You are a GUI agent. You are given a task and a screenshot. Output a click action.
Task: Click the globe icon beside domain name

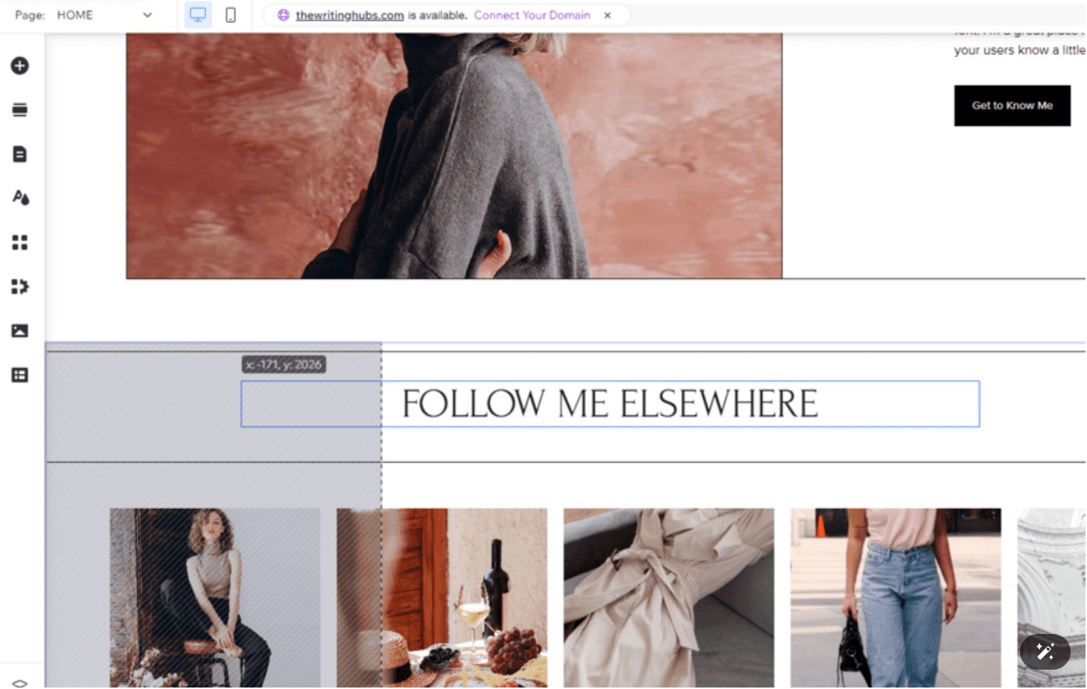point(284,15)
